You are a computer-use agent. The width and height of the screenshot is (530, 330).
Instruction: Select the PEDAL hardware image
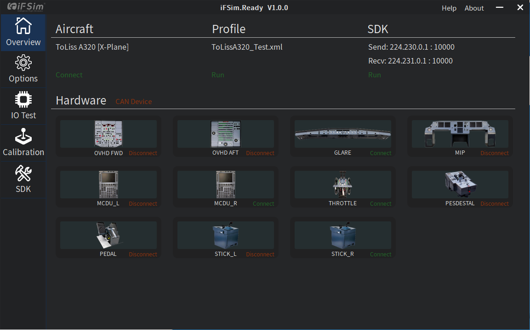108,235
